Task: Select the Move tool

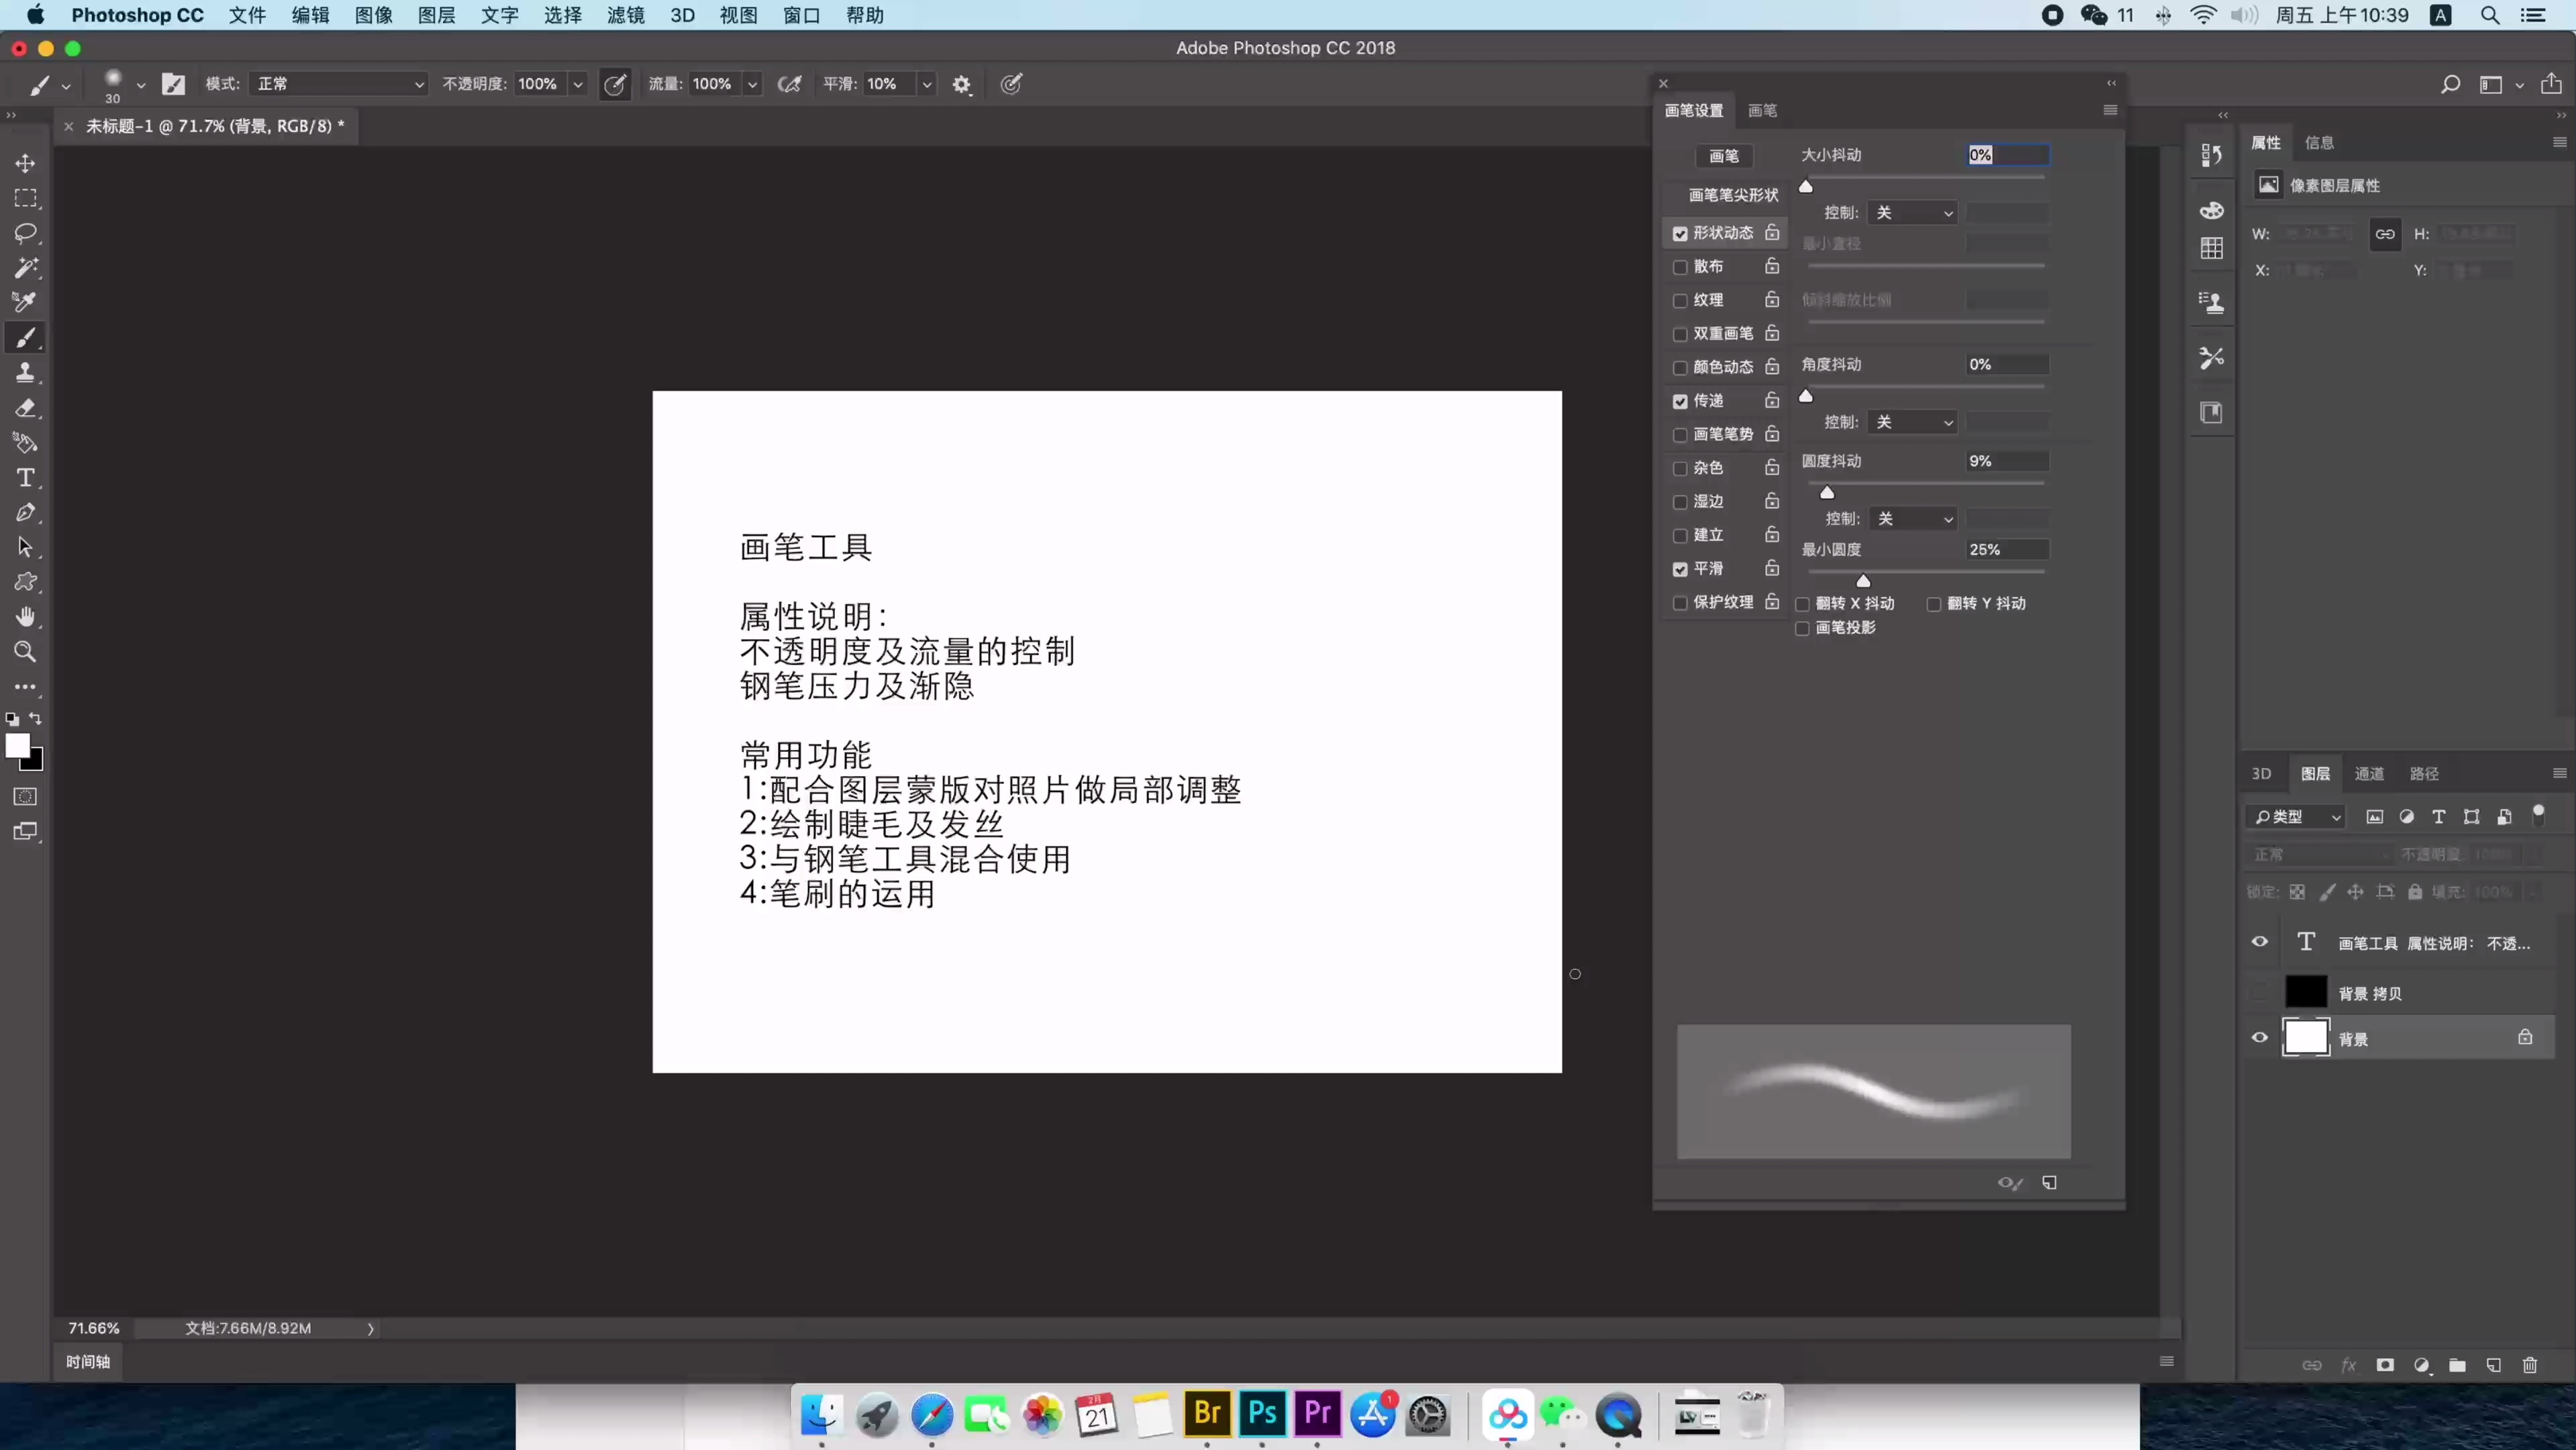Action: click(x=26, y=163)
